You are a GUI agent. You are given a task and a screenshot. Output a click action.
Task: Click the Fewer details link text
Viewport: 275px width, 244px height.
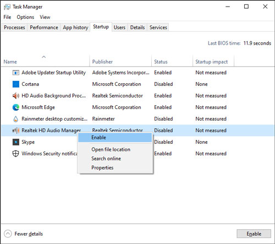click(x=29, y=234)
